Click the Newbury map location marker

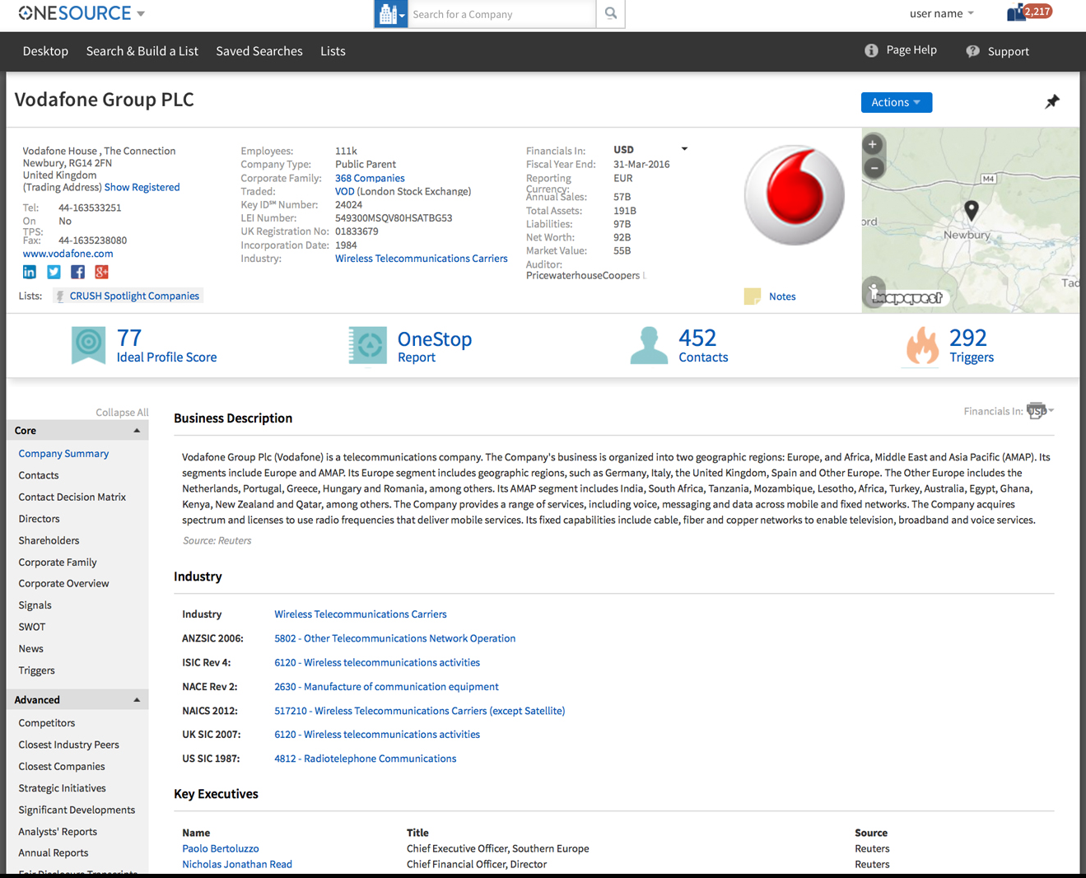pyautogui.click(x=972, y=211)
